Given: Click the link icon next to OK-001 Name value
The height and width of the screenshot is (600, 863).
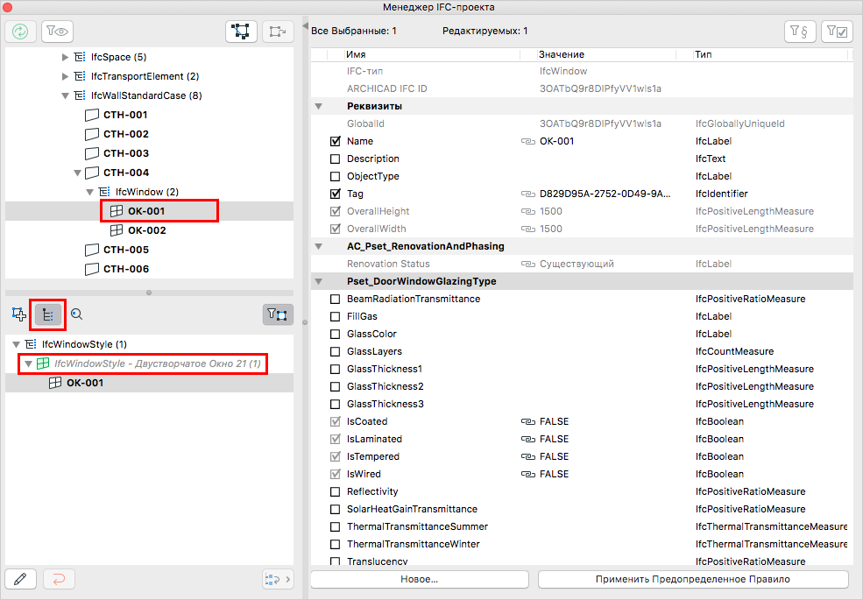Looking at the screenshot, I should 527,142.
